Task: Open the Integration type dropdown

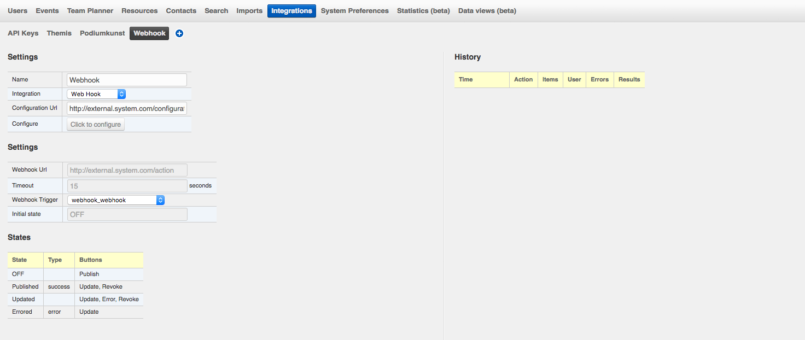Action: (96, 94)
